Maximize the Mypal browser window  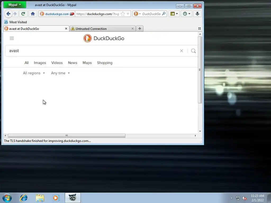coord(189,6)
